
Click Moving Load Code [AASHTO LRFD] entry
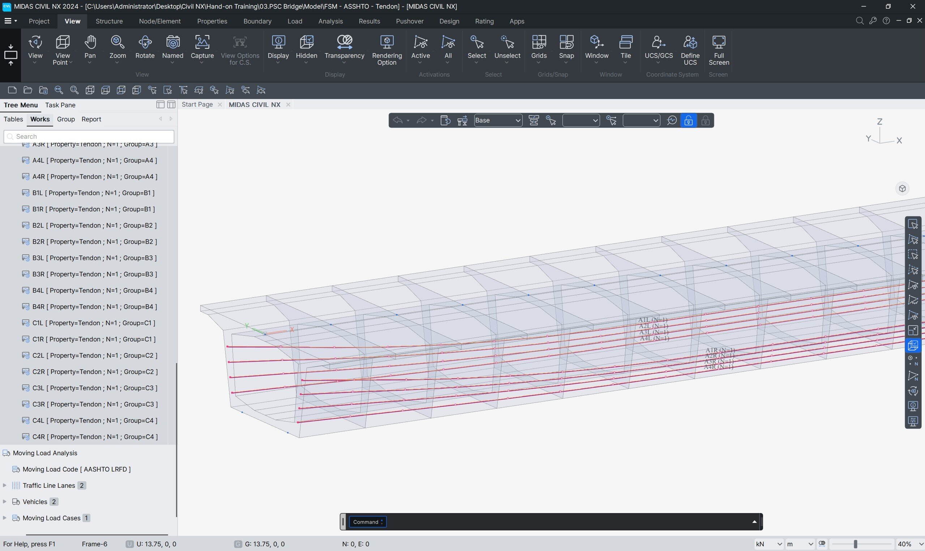[76, 469]
